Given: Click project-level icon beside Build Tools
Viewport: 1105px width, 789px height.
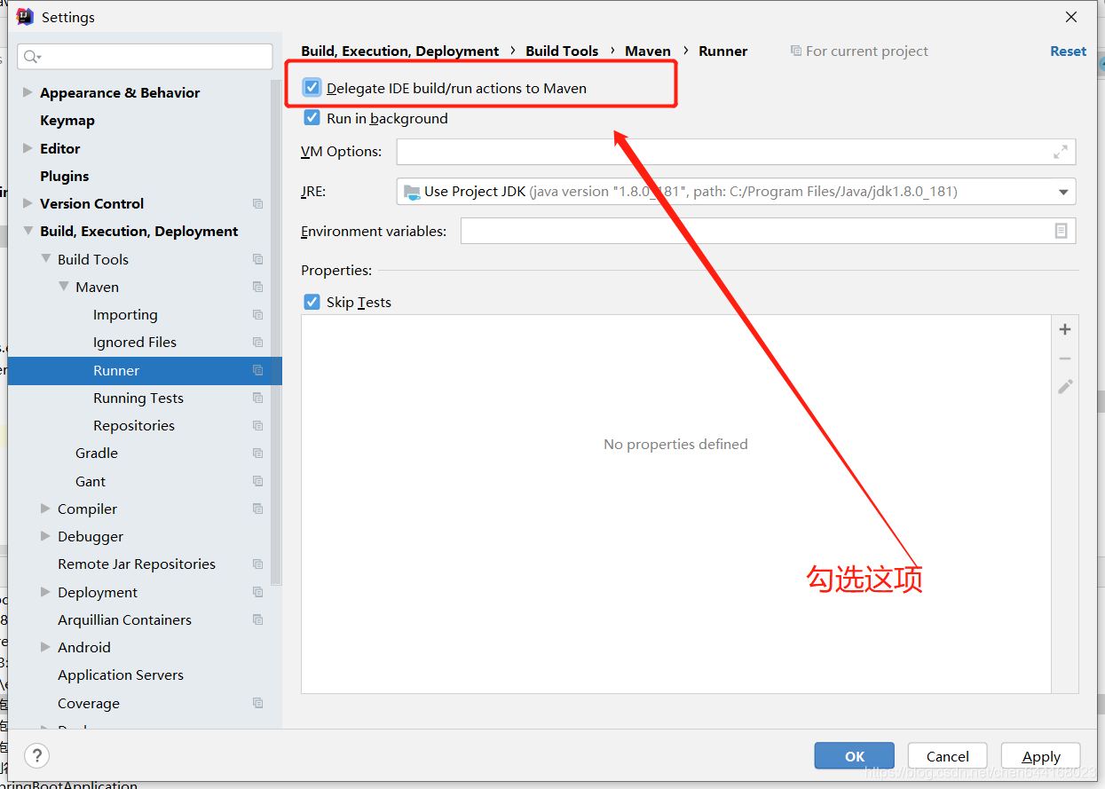Looking at the screenshot, I should click(x=257, y=259).
